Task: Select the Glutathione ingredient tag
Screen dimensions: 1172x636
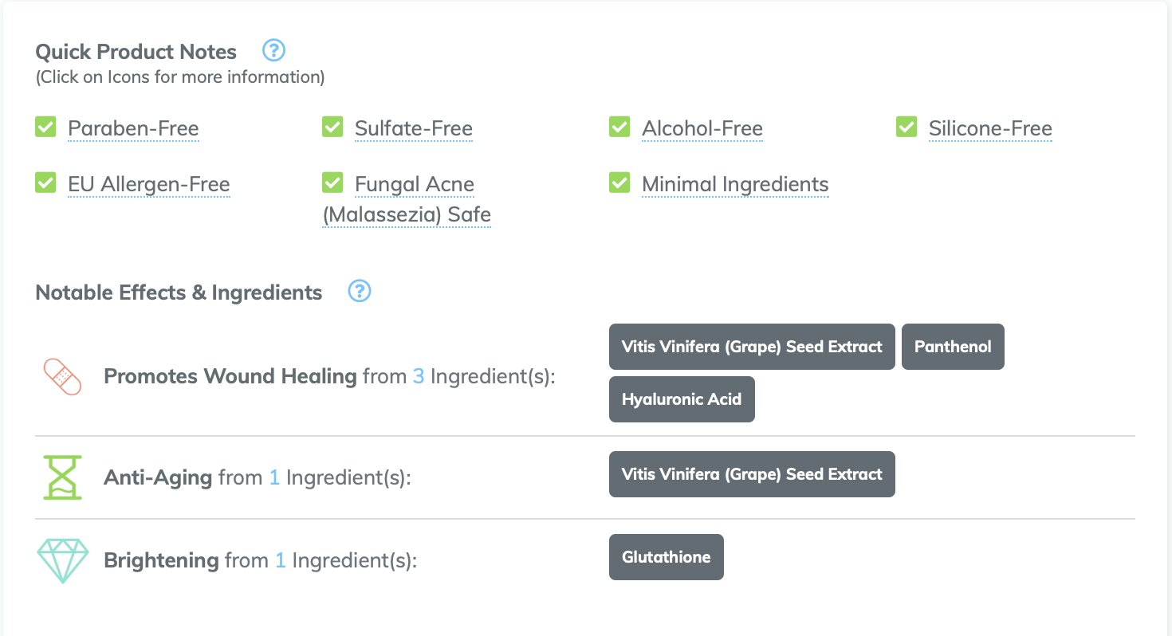Action: coord(667,557)
